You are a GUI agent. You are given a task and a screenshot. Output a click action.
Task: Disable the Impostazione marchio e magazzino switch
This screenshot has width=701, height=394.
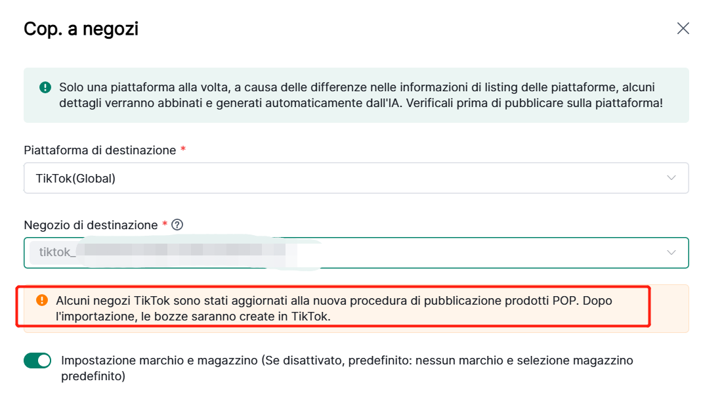click(x=37, y=361)
